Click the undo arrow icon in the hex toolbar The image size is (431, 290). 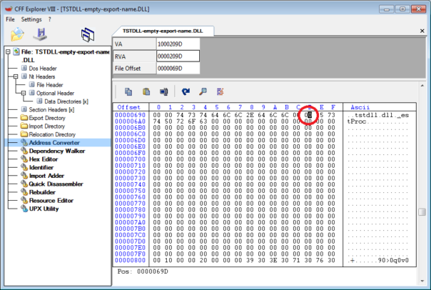186,91
